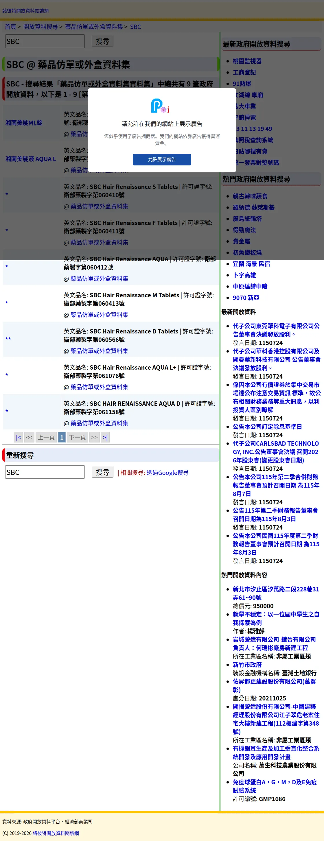Click the 下一頁 pagination button
324x841 pixels.
78,437
